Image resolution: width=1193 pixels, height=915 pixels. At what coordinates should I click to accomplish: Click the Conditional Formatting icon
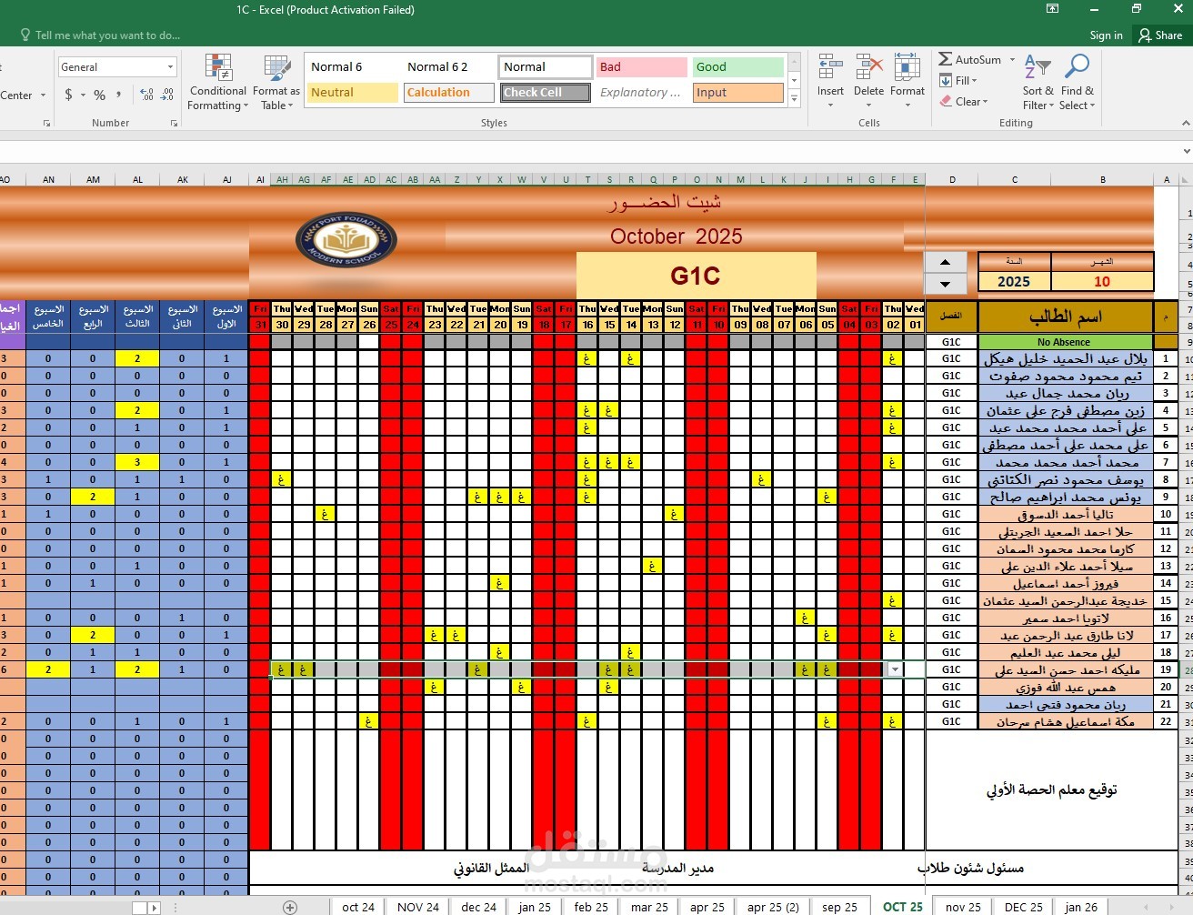[218, 68]
